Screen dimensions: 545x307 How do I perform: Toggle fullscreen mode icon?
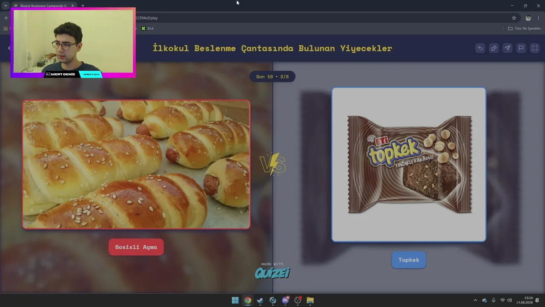tap(535, 48)
